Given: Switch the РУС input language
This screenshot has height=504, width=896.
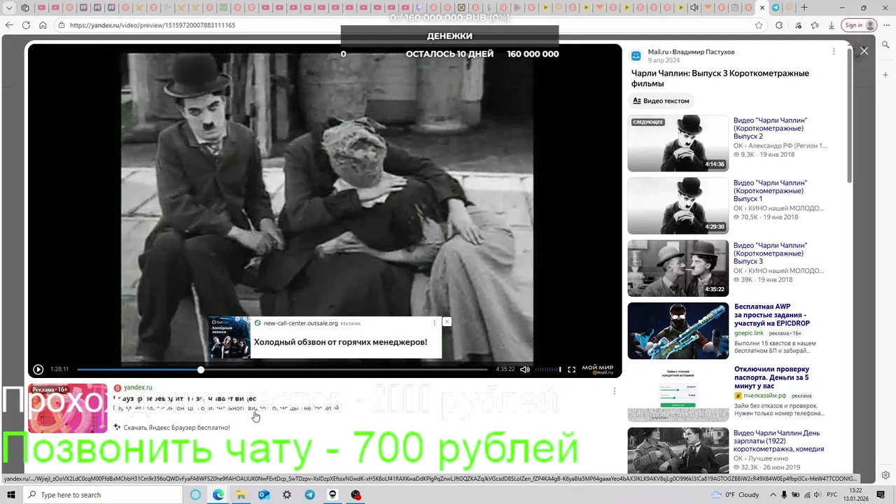Looking at the screenshot, I should click(832, 495).
